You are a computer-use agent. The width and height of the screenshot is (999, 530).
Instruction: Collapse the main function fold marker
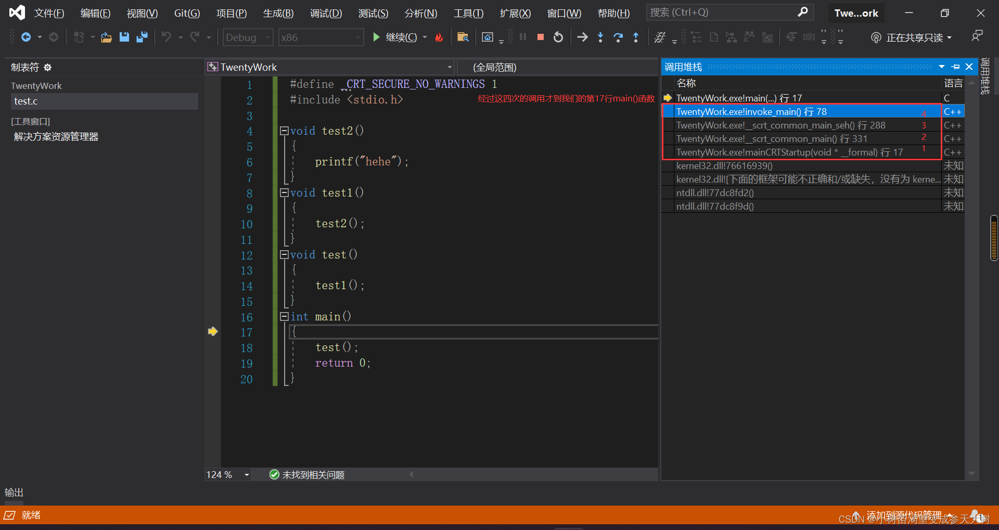tap(284, 316)
